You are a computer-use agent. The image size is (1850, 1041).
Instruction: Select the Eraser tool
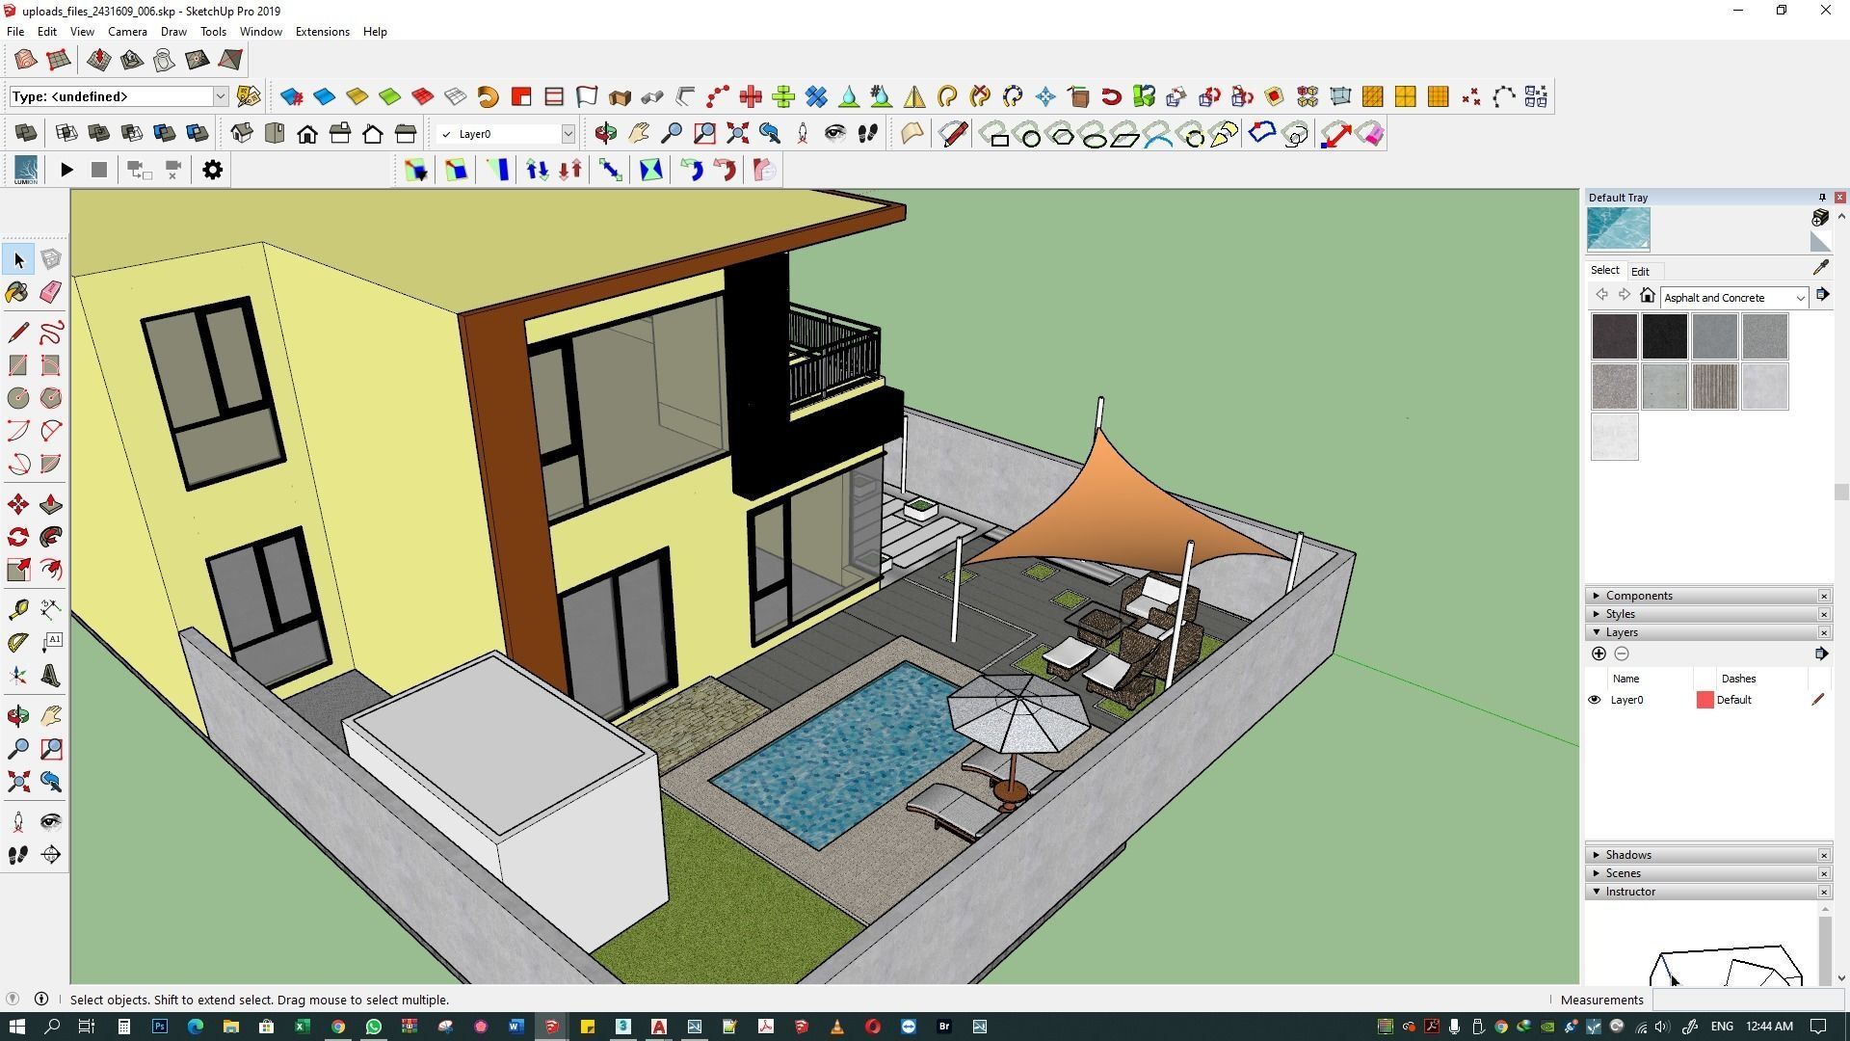coord(51,292)
